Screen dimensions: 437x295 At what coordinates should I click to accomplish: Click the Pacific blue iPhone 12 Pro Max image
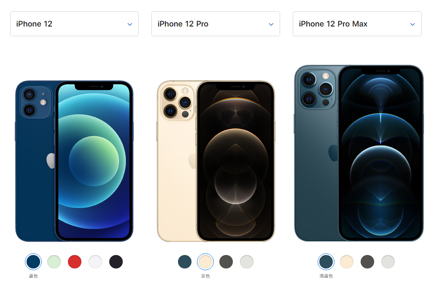pos(359,153)
